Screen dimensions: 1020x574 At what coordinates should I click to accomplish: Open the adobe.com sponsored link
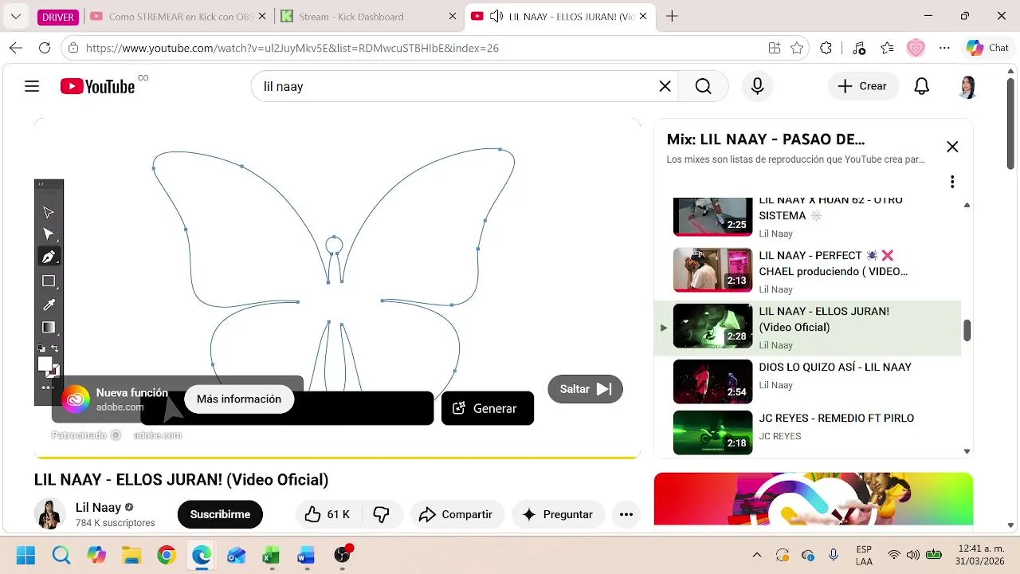[158, 435]
